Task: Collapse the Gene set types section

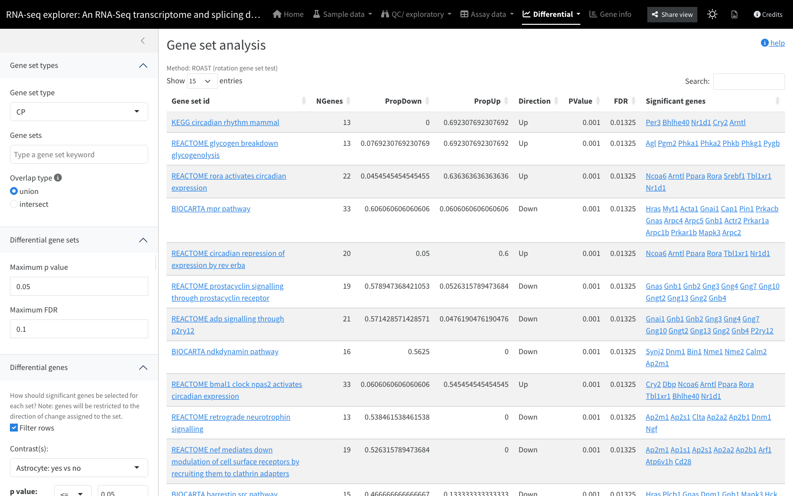Action: point(79,65)
